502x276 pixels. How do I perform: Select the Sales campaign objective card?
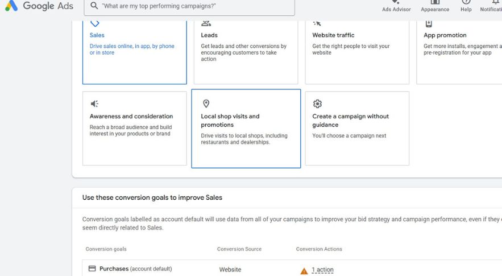(135, 52)
